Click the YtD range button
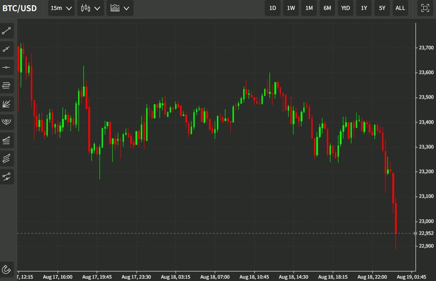The height and width of the screenshot is (281, 436). [x=345, y=8]
